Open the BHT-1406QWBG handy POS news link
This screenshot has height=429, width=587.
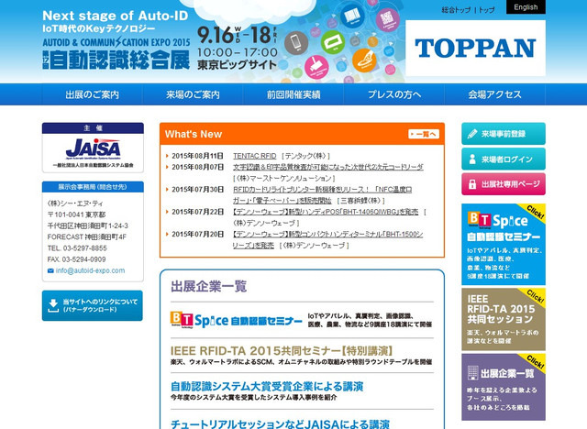(326, 212)
